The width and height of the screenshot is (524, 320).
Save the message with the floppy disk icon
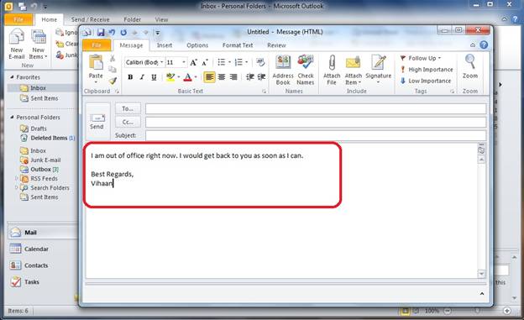click(x=101, y=33)
